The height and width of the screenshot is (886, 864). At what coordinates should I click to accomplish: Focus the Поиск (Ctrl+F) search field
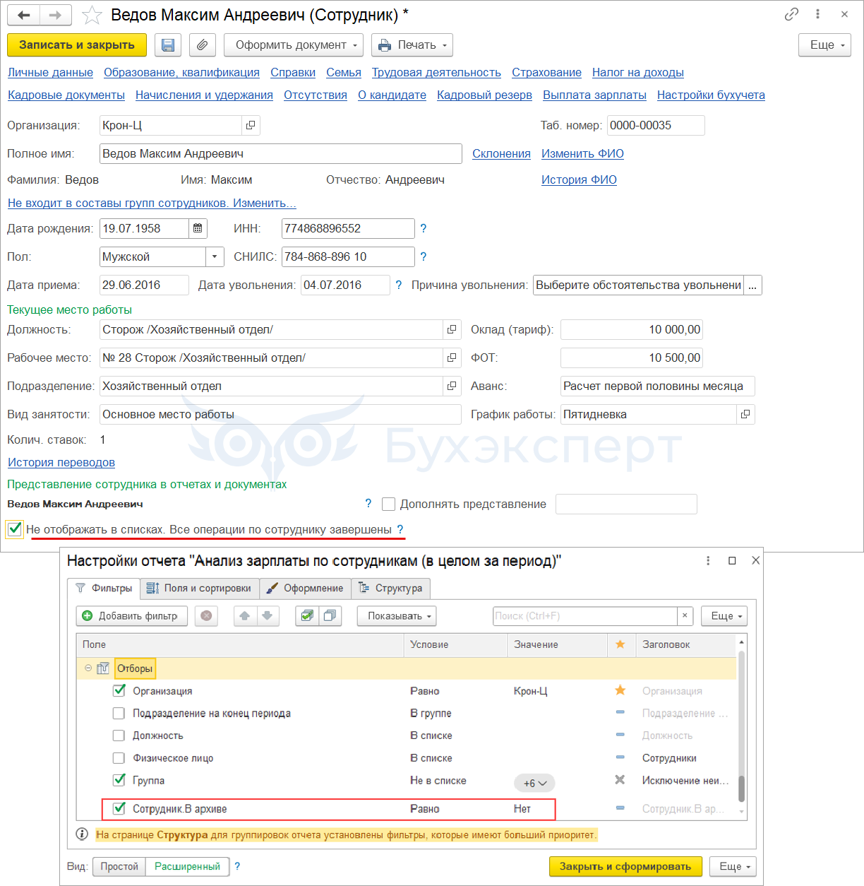pos(584,616)
